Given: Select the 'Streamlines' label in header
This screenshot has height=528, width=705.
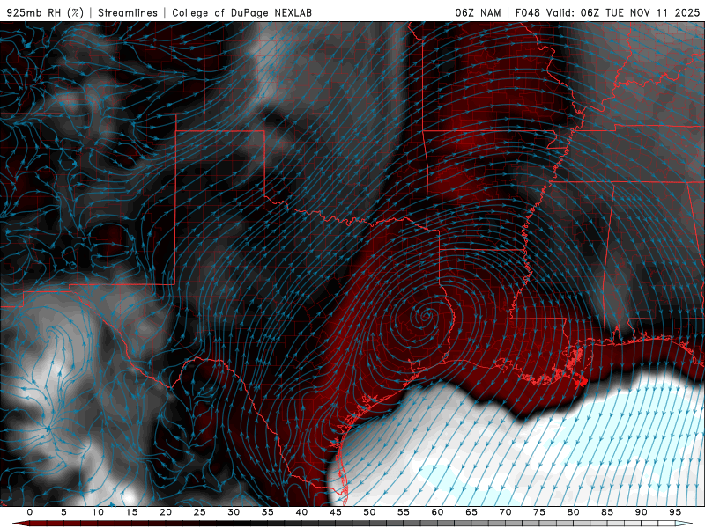Looking at the screenshot, I should [x=128, y=12].
